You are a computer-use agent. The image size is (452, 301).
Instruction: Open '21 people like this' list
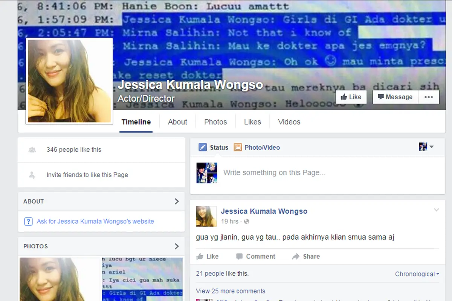pos(222,274)
